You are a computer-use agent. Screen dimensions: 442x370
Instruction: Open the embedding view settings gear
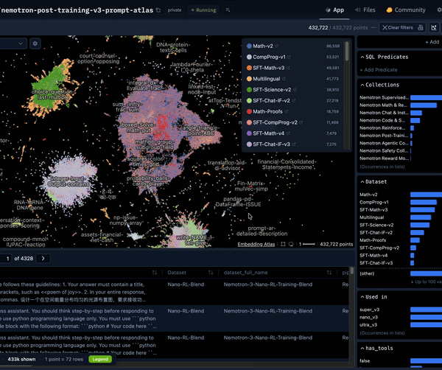click(35, 43)
